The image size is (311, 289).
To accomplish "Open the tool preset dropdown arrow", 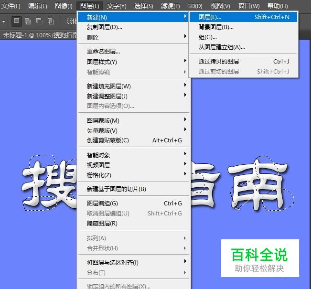I will (x=3, y=21).
